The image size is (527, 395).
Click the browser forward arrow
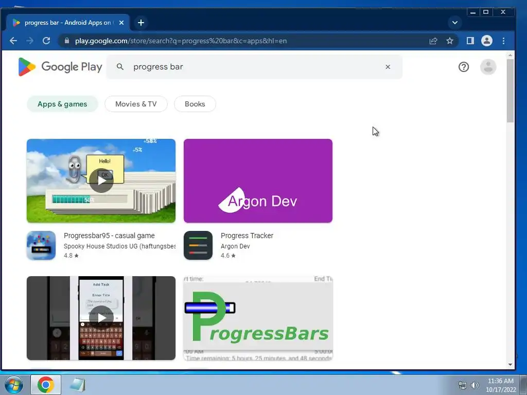(x=30, y=41)
